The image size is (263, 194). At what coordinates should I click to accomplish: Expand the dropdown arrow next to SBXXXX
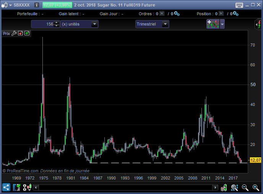11,5
